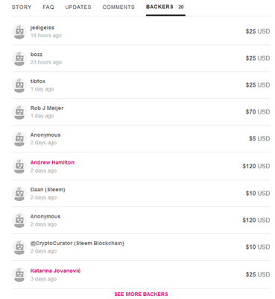Image resolution: width=275 pixels, height=299 pixels.
Task: Switch to the Story tab
Action: [22, 7]
